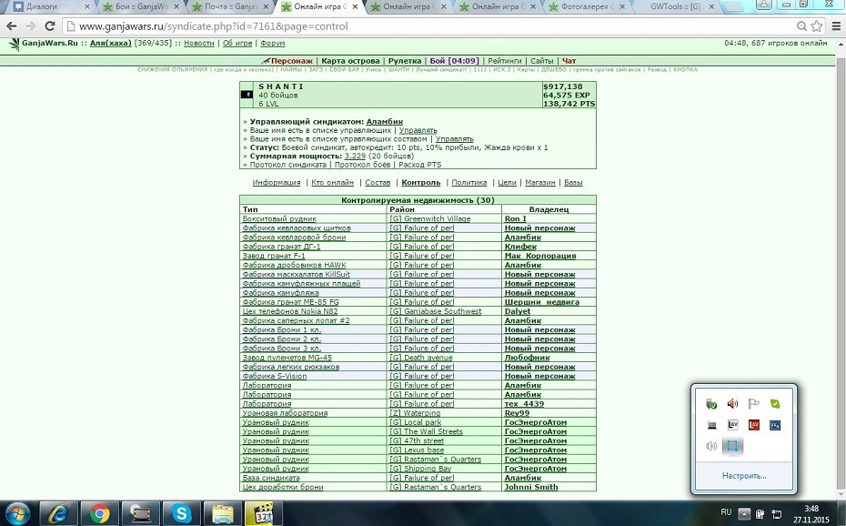Open the Магазин syndicate section
Viewport: 846px width, 526px height.
tap(540, 182)
